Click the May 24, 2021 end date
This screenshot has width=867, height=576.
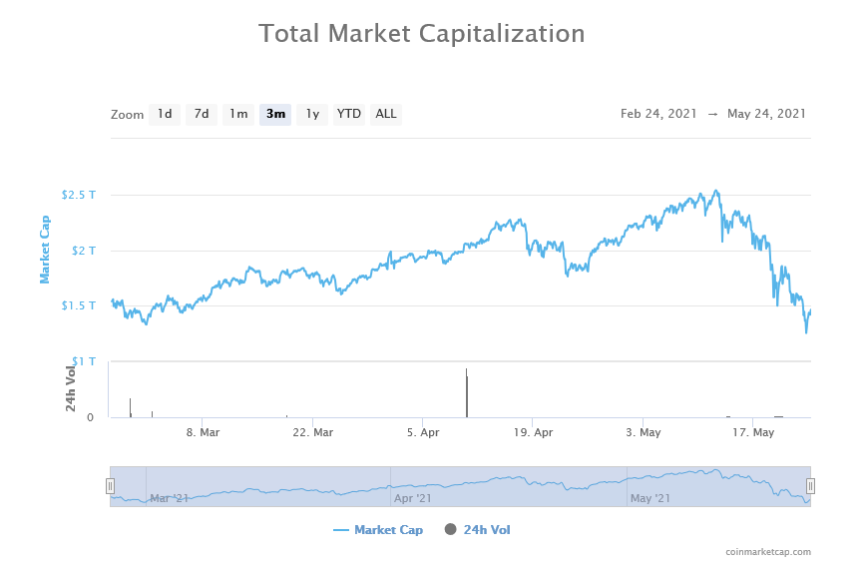tap(766, 114)
